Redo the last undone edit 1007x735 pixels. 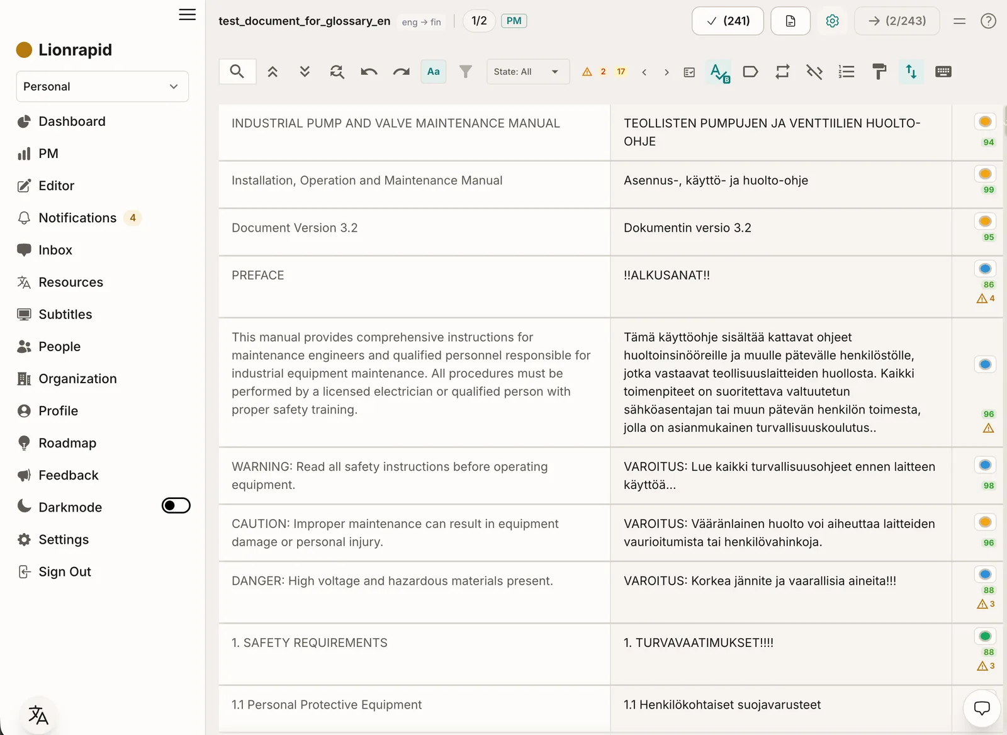[x=401, y=72]
